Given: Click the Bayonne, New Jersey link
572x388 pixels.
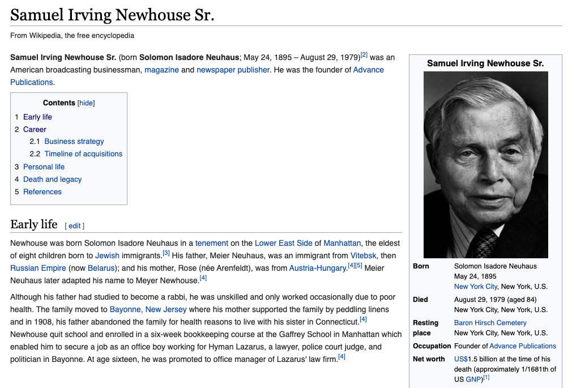Looking at the screenshot, I should tap(148, 309).
